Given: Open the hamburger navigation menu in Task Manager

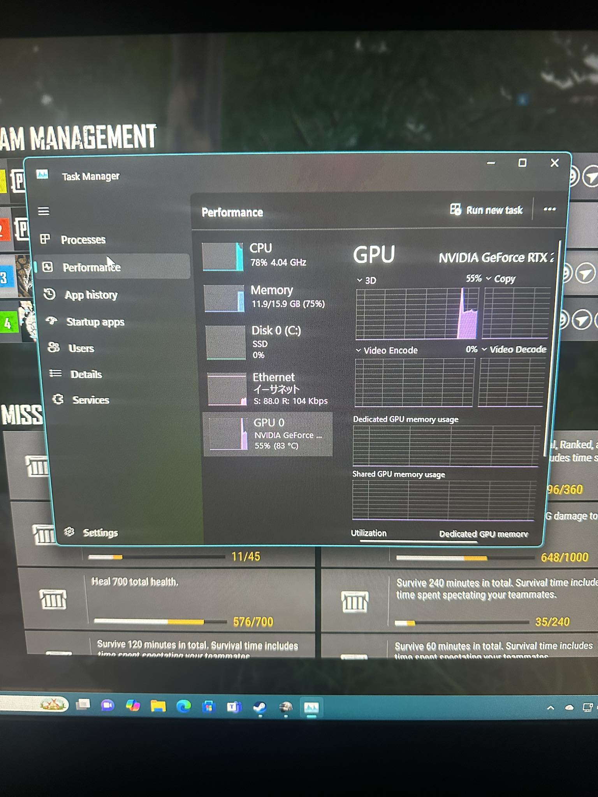Looking at the screenshot, I should pyautogui.click(x=44, y=211).
